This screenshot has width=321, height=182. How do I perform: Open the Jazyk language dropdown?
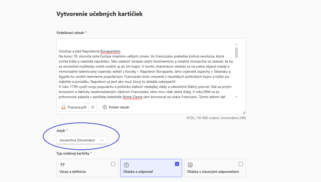(82, 140)
